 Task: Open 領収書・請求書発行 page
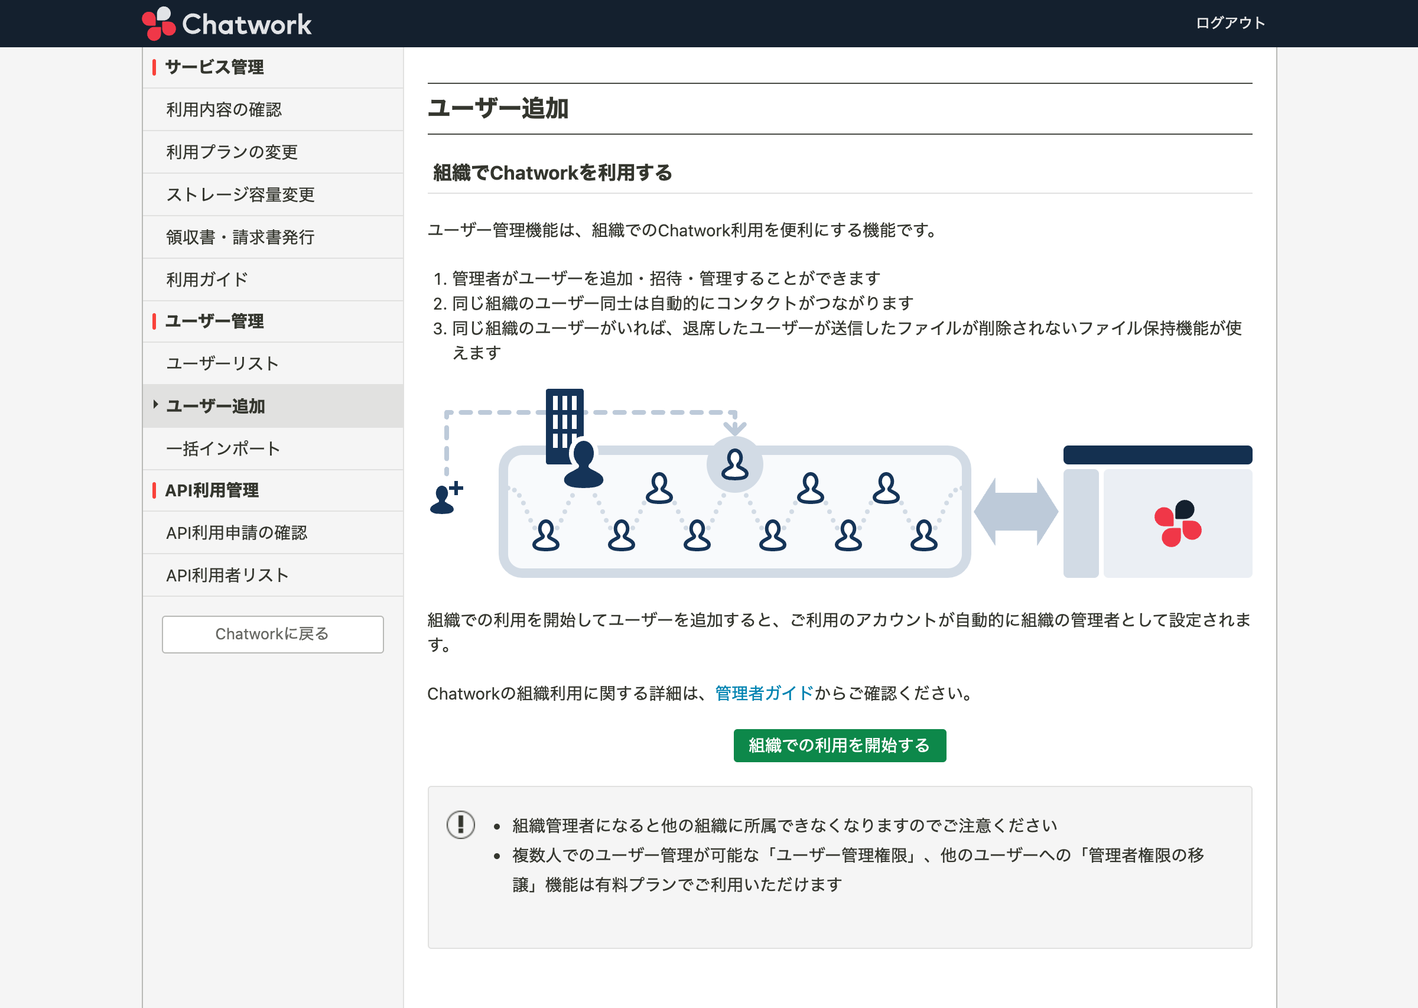(241, 236)
